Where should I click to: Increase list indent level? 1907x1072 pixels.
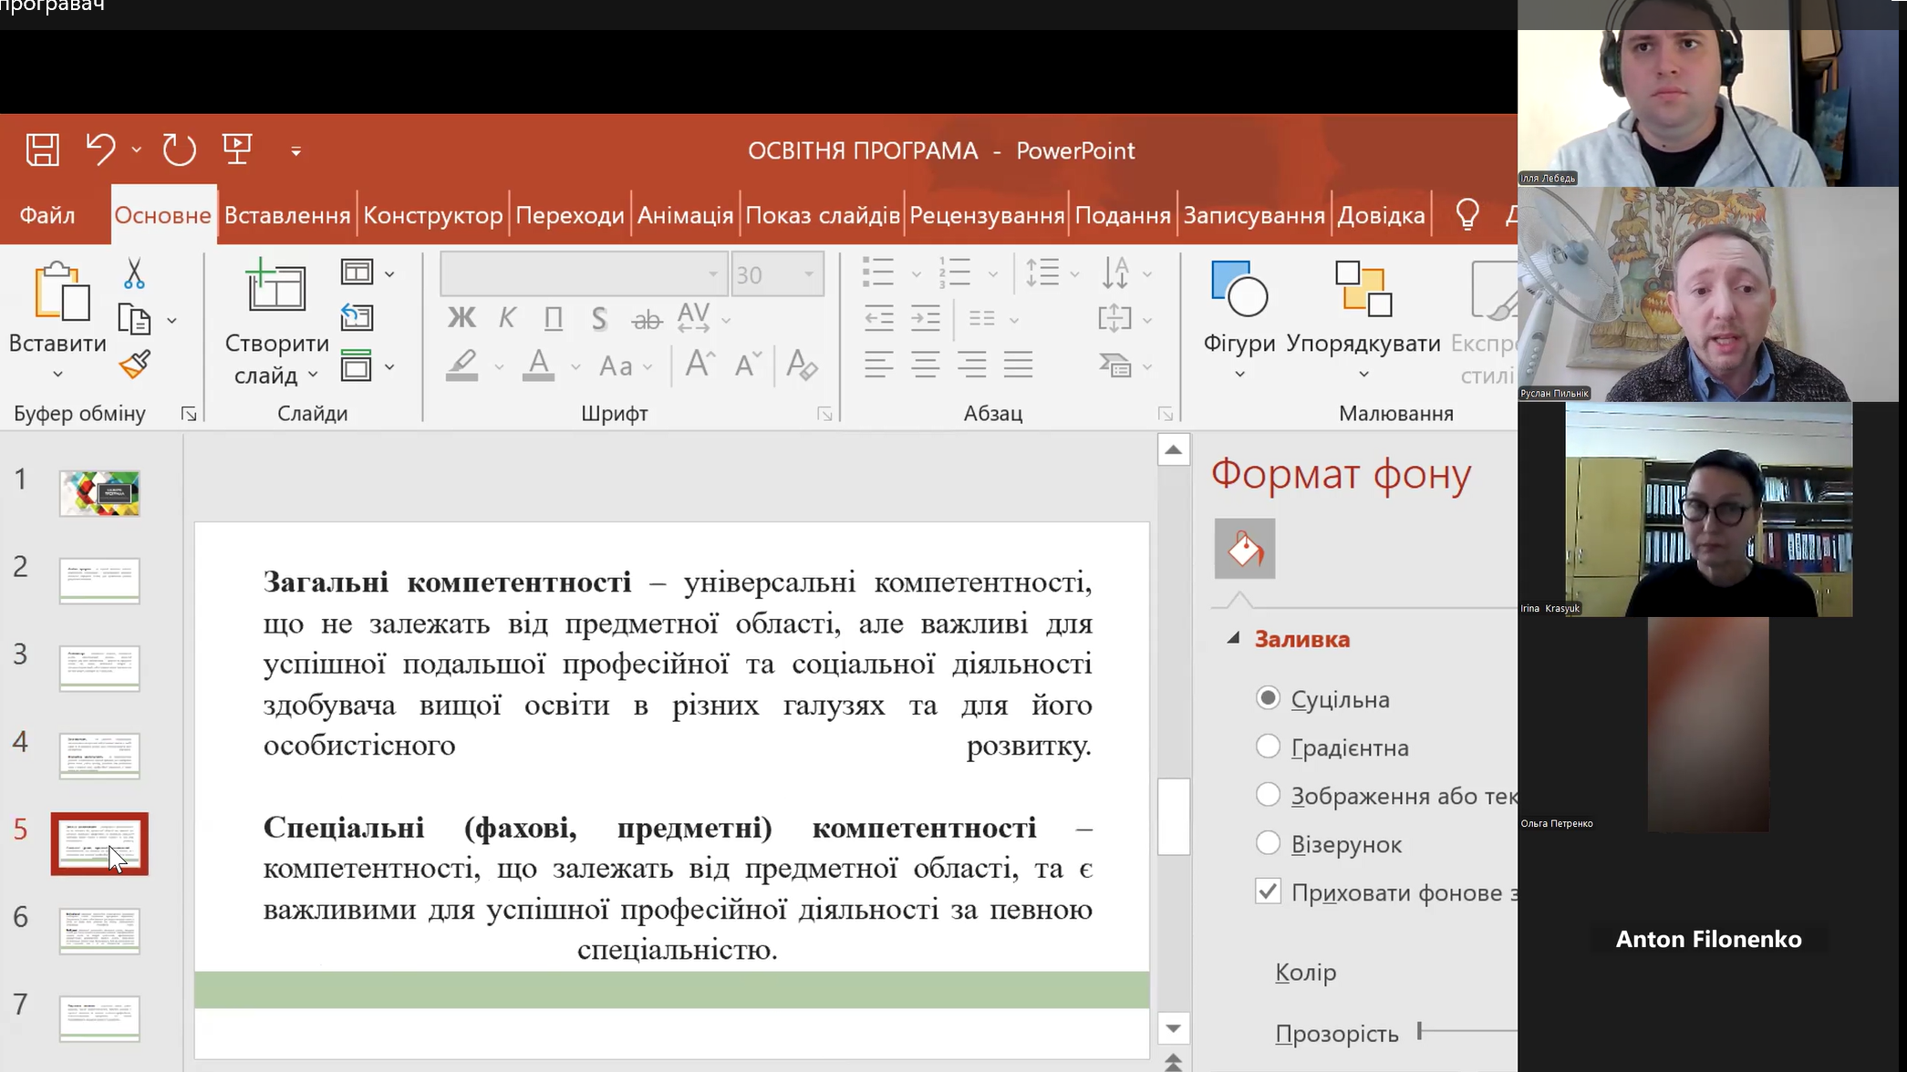(925, 318)
